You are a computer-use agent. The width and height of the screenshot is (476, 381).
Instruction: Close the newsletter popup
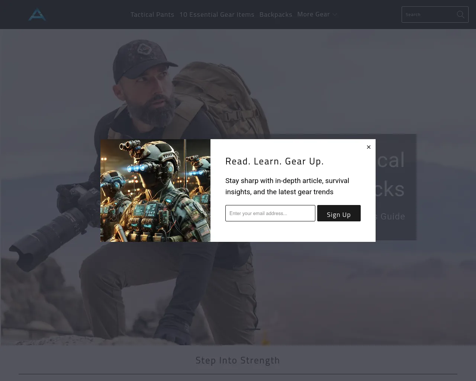(x=369, y=147)
